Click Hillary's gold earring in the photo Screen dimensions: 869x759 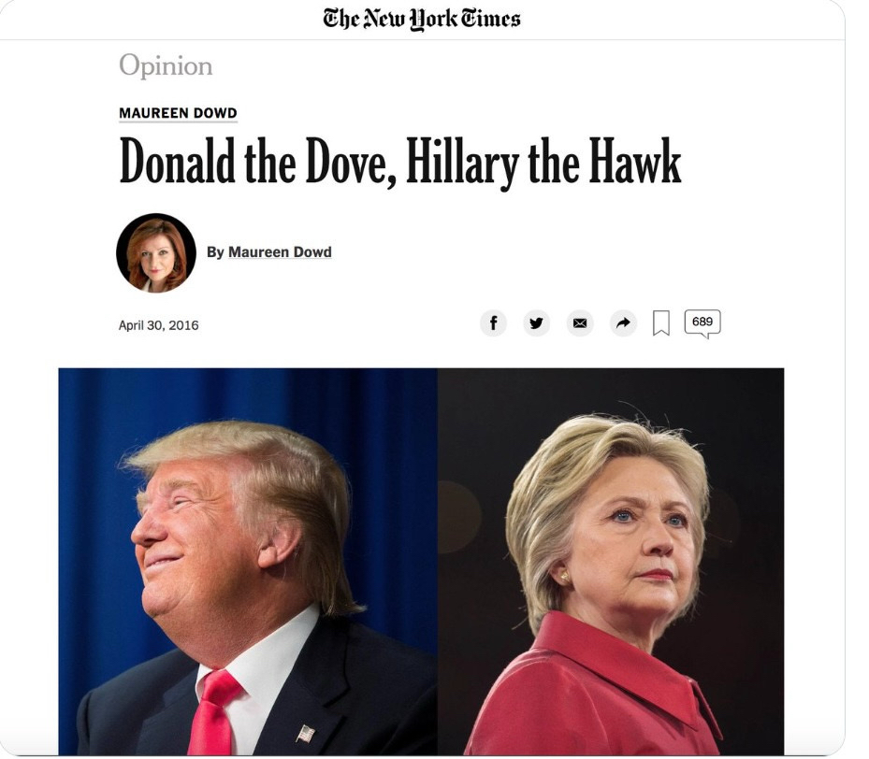[x=565, y=577]
